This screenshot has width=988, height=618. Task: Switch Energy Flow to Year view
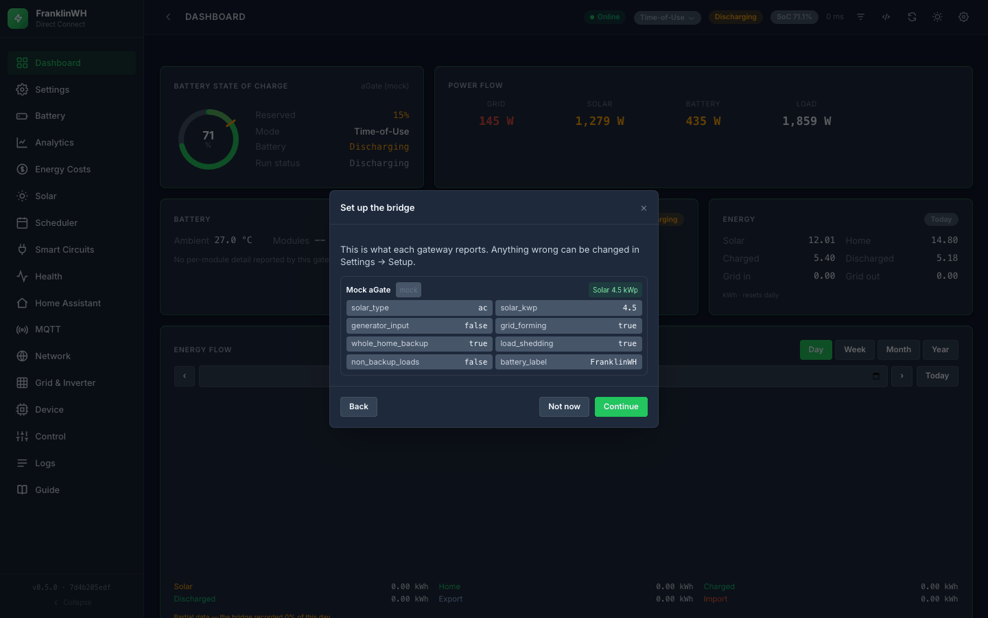940,350
